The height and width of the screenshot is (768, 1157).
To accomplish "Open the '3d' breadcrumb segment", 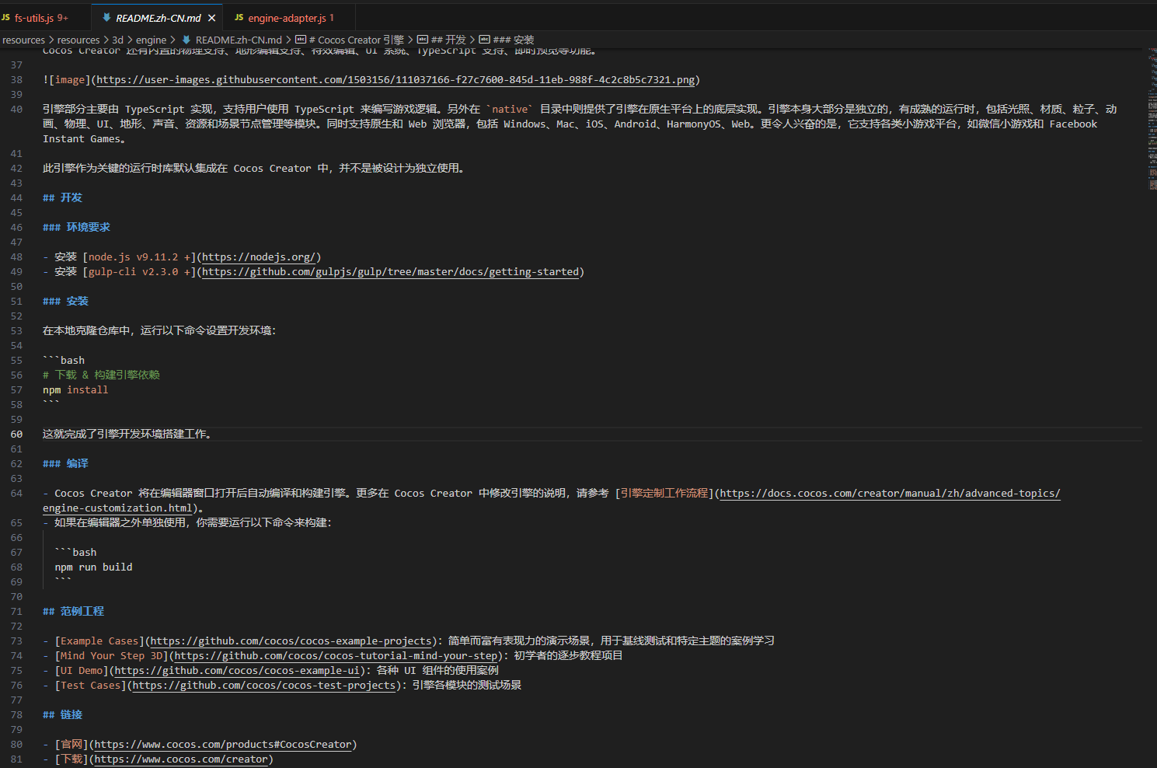I will click(x=117, y=40).
